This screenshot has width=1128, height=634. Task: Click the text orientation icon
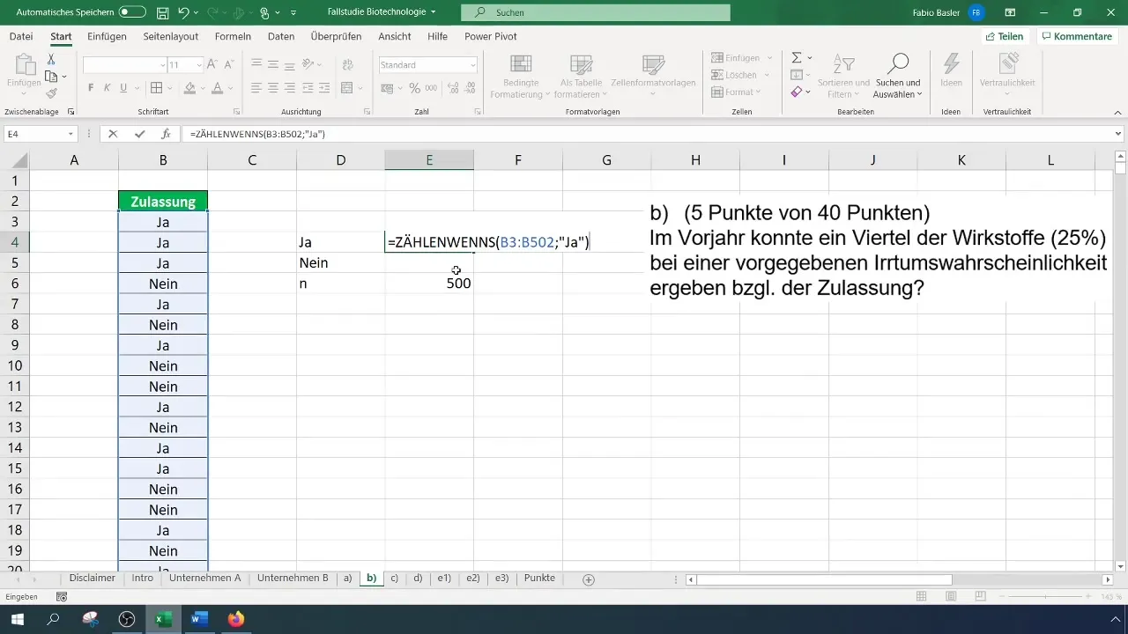click(x=308, y=64)
